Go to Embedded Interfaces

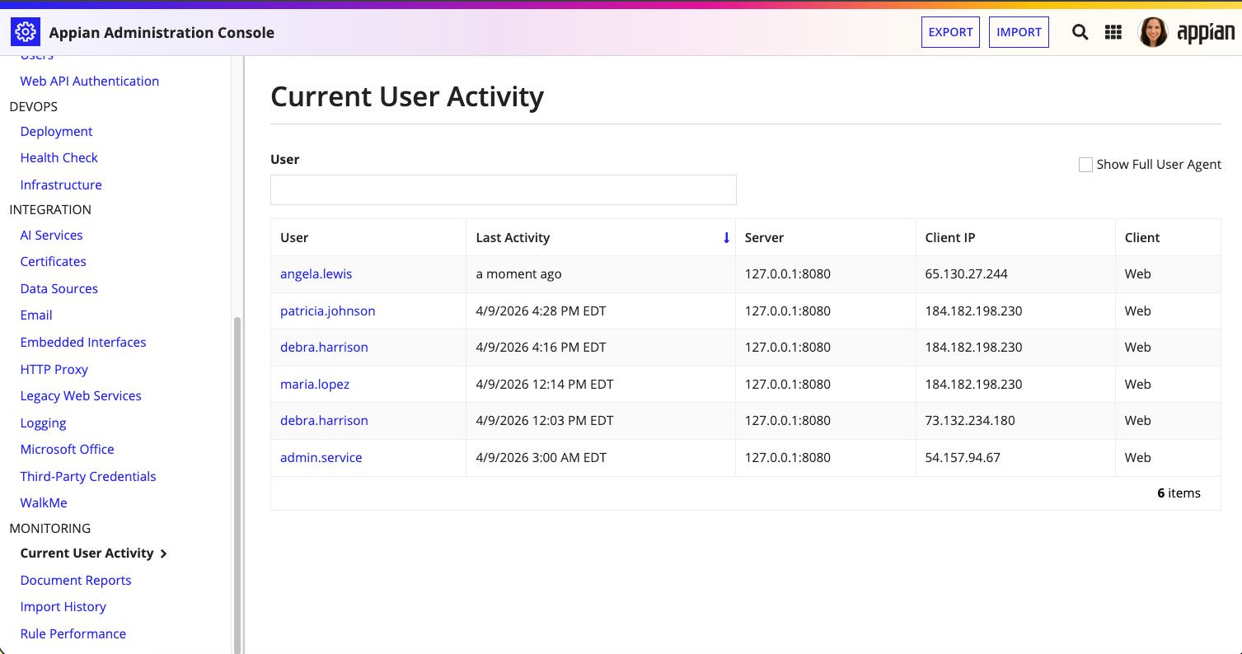[83, 342]
